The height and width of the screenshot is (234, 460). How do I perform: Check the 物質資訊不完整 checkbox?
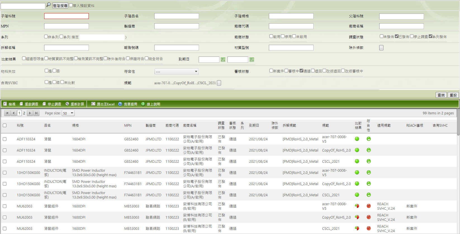coord(46,58)
